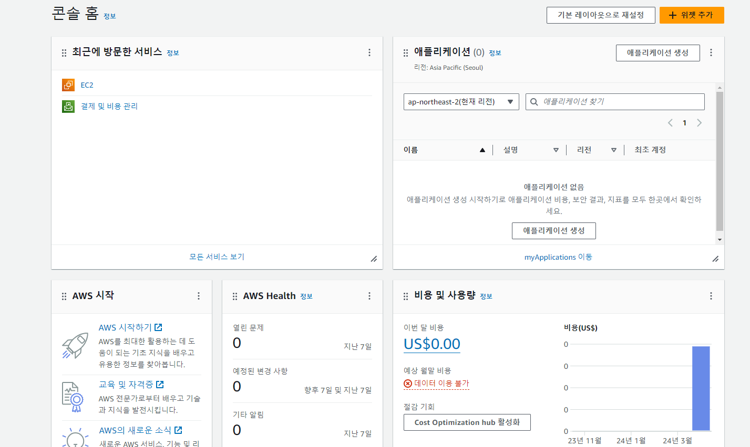Viewport: 750px width, 447px height.
Task: Click 데이터 이용 불가 status text
Action: click(441, 384)
